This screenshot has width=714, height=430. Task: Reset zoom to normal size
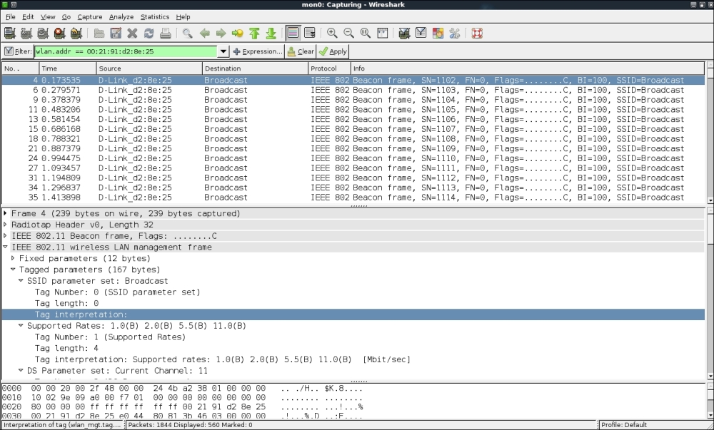tap(365, 34)
